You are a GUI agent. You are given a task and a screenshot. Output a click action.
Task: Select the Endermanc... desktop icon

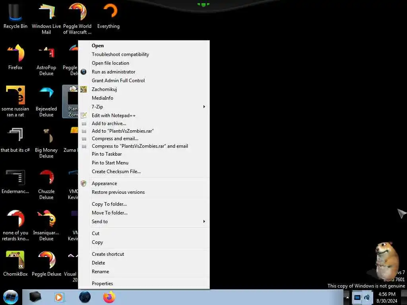pos(16,181)
